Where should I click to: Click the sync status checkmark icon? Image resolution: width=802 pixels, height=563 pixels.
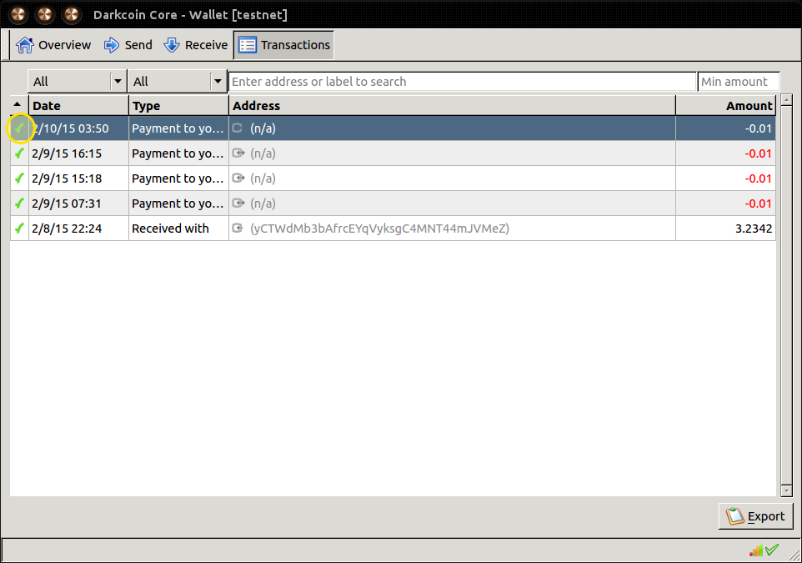click(772, 550)
